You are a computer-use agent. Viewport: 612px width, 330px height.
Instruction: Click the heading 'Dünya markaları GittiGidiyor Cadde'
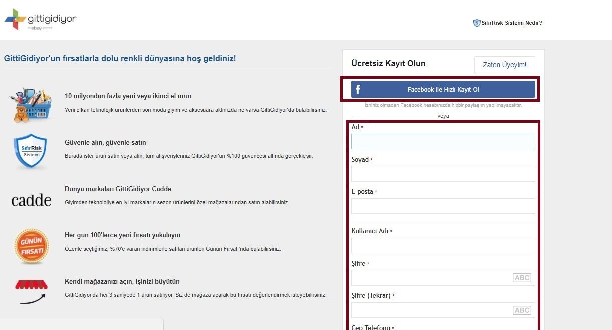point(118,189)
